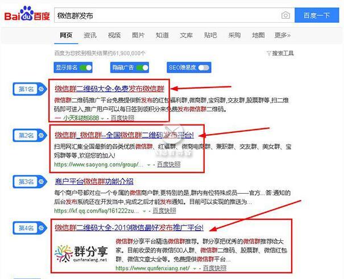The image size is (344, 279).
Task: Open result 商户平台微信群功能介绍
Action: [94, 181]
